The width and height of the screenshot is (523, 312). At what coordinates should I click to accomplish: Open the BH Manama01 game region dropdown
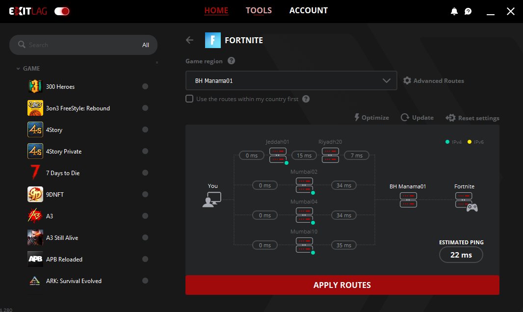pyautogui.click(x=291, y=80)
